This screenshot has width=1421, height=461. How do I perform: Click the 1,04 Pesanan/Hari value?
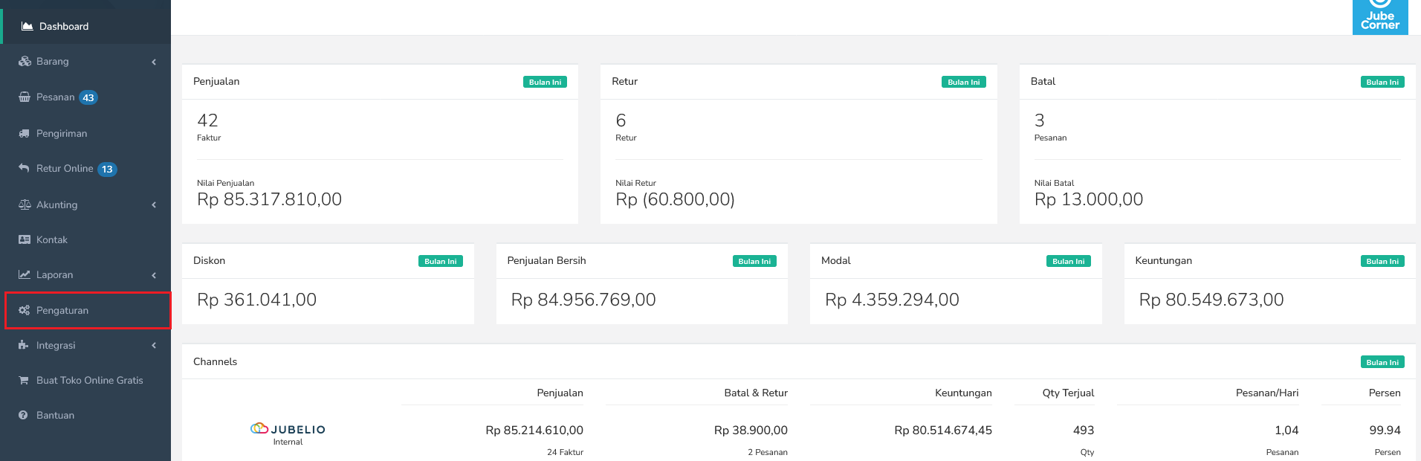click(x=1286, y=430)
